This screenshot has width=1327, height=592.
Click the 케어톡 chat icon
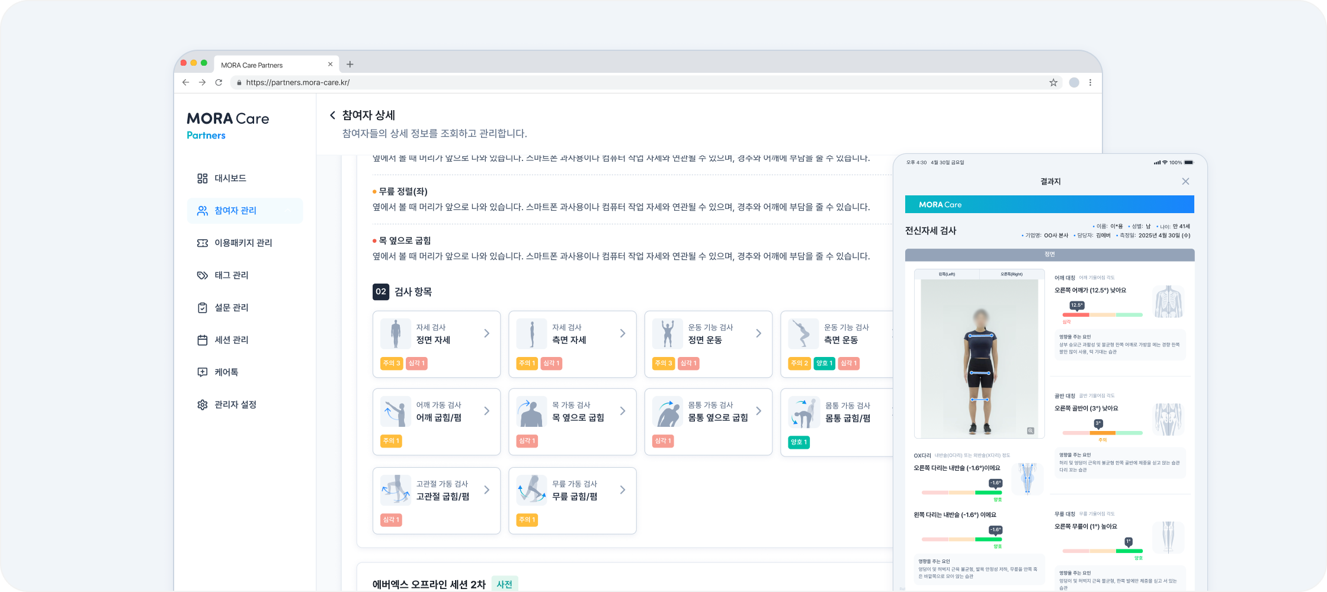pos(203,372)
